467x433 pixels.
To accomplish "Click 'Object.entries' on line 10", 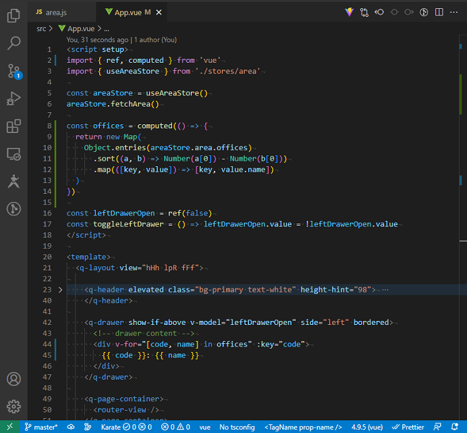I will click(115, 148).
